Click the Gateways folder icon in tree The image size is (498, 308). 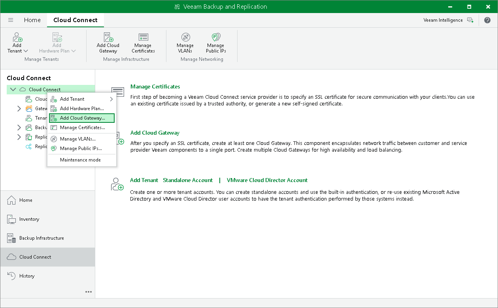[29, 109]
